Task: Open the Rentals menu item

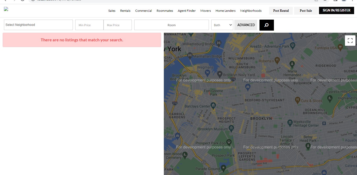Action: click(125, 11)
